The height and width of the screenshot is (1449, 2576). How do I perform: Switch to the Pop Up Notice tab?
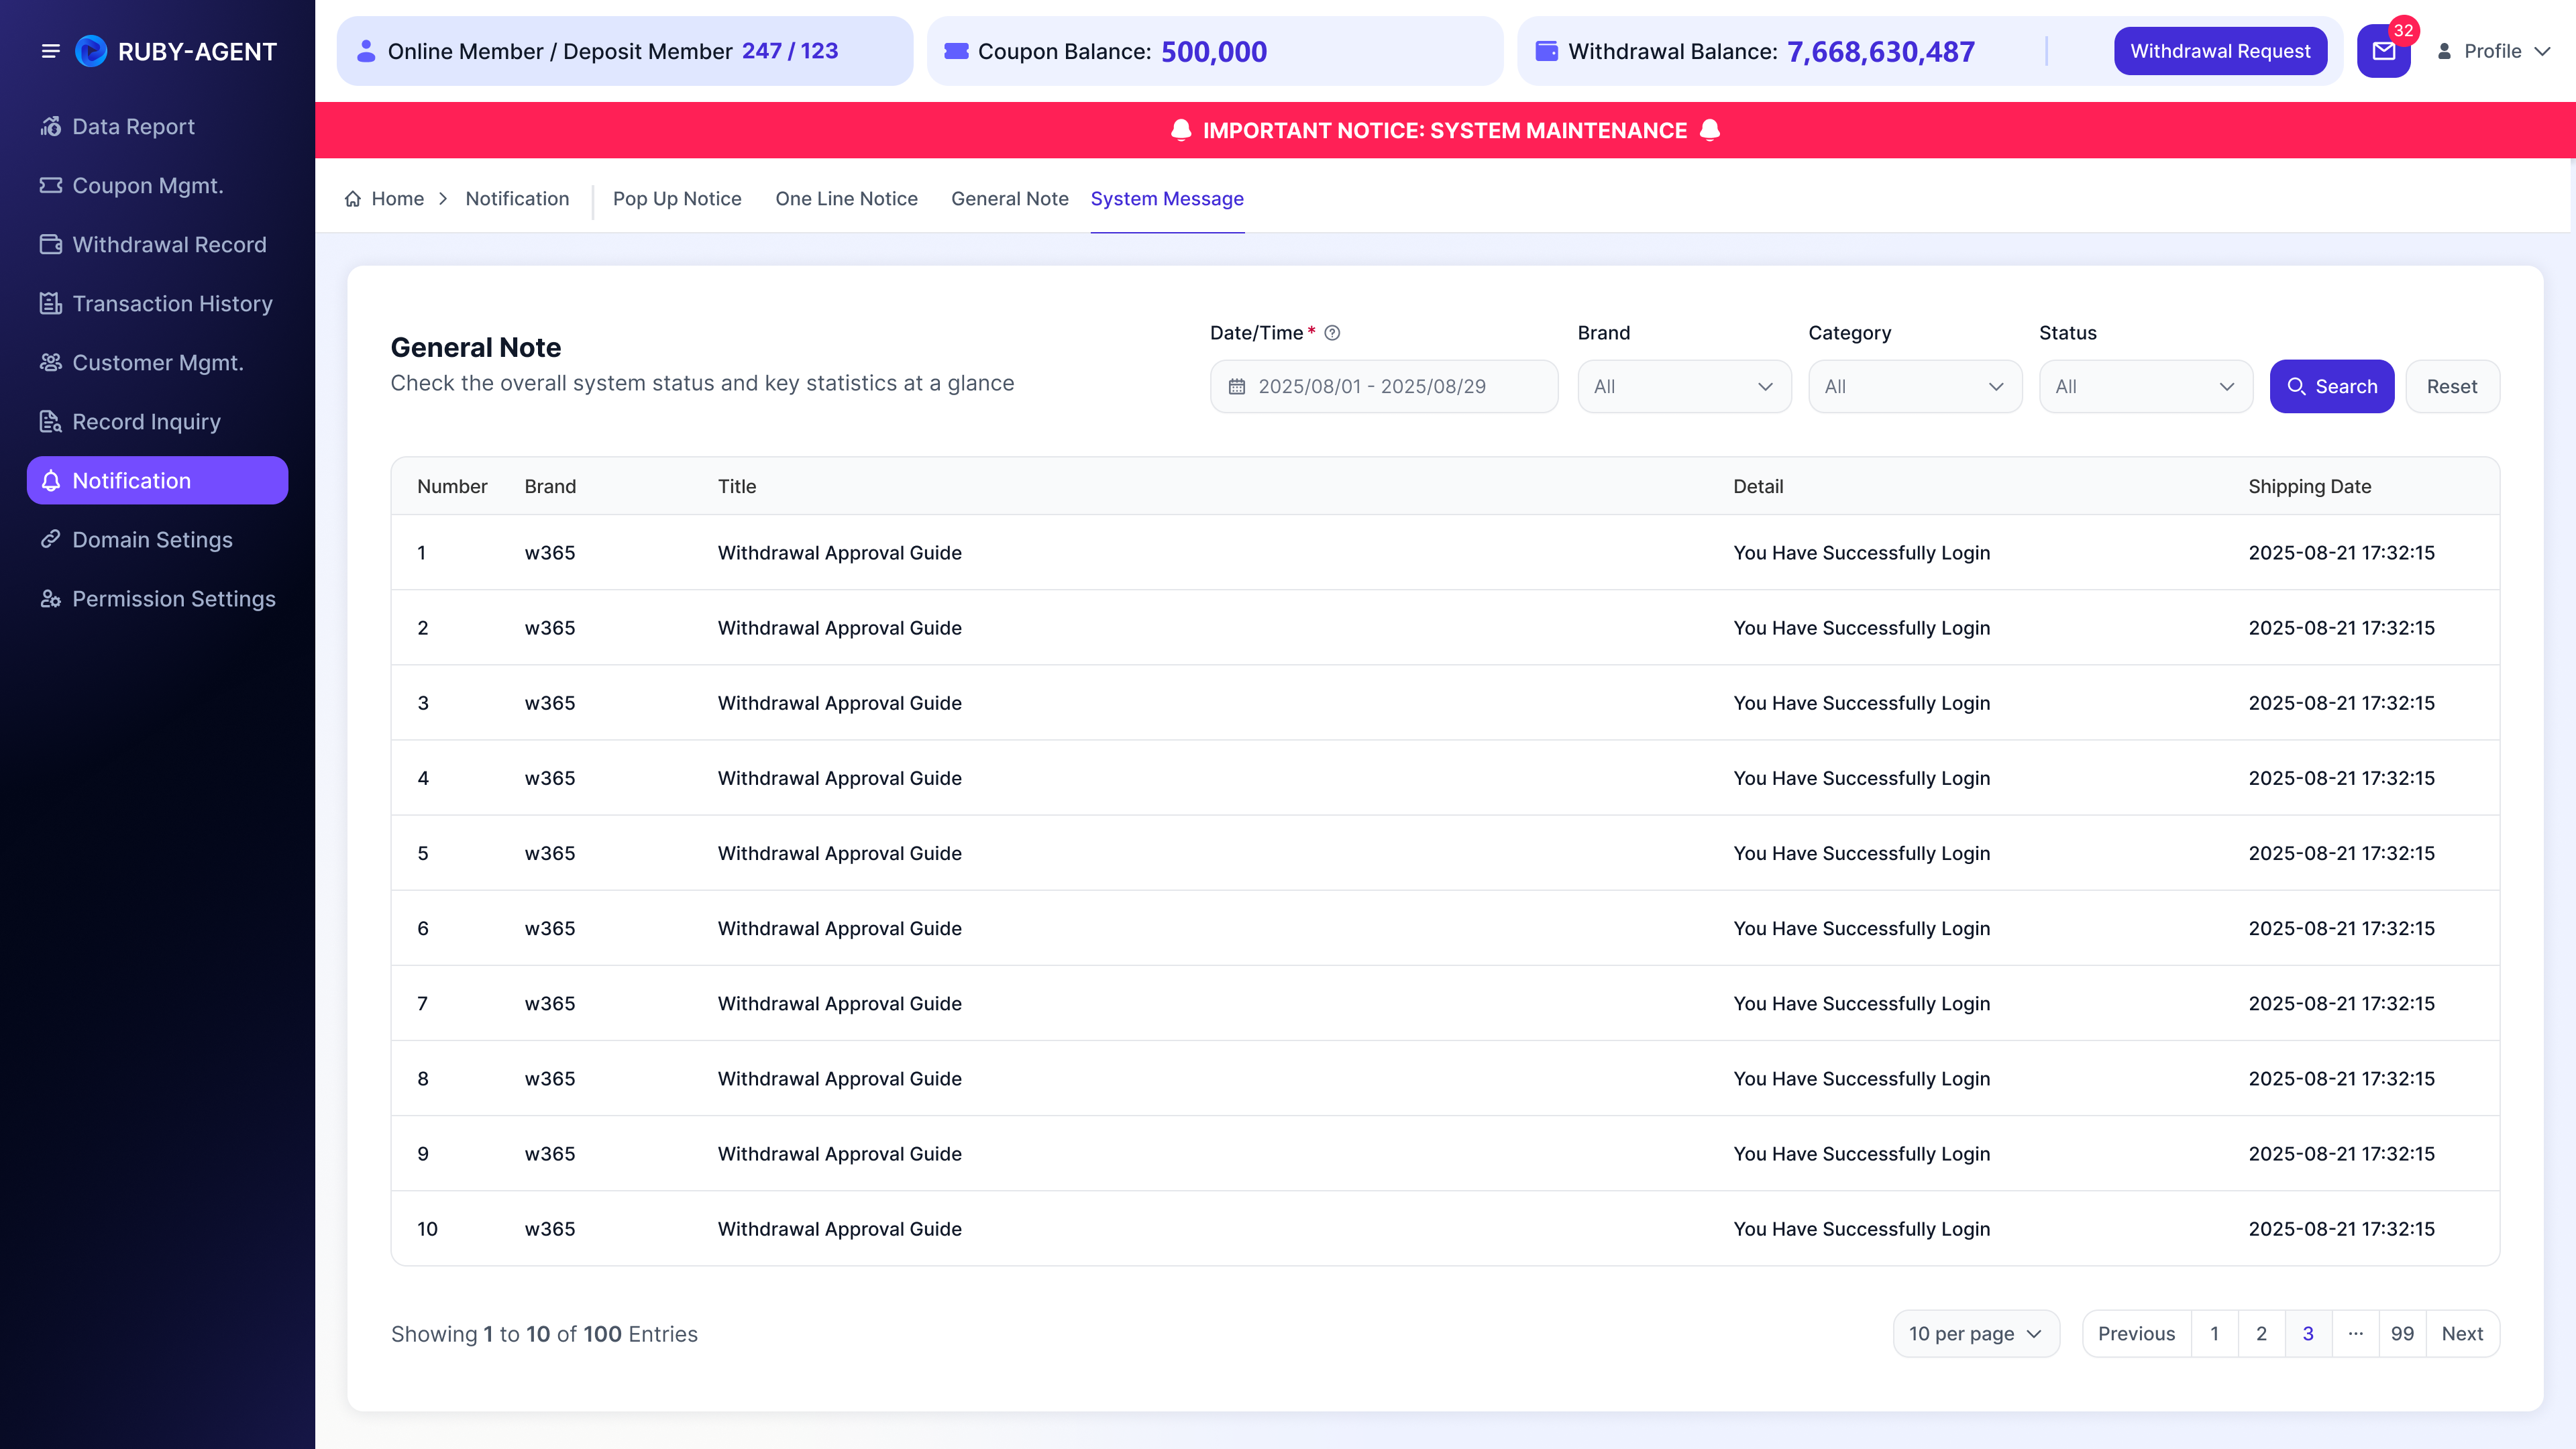pyautogui.click(x=677, y=199)
